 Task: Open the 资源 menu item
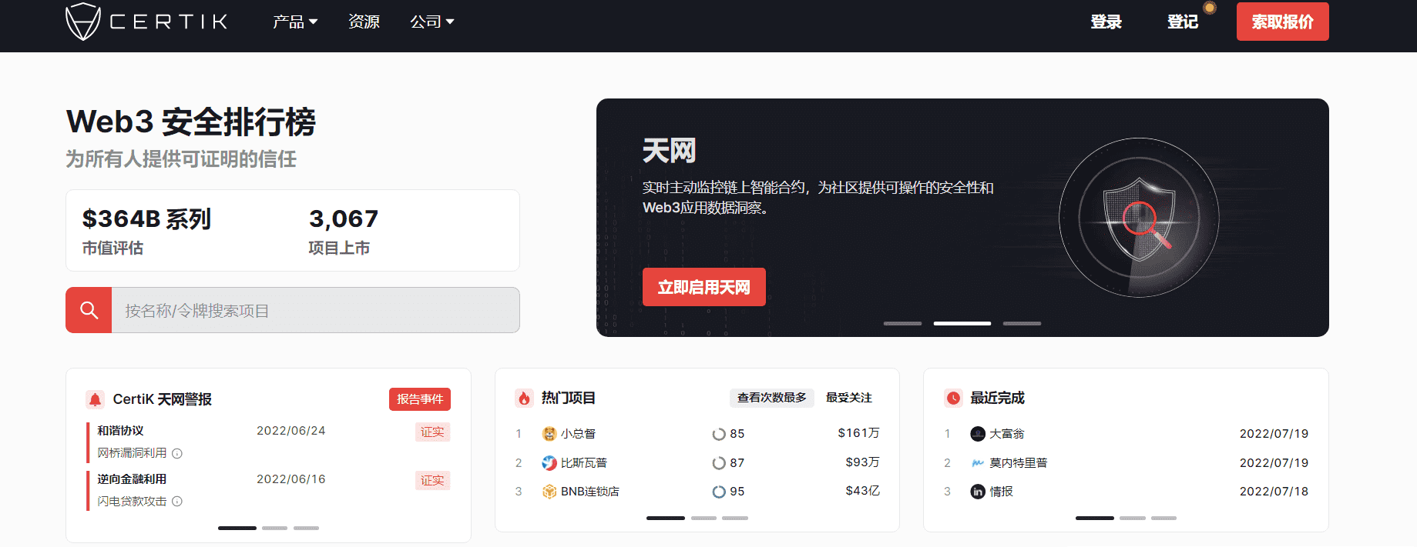[x=364, y=22]
